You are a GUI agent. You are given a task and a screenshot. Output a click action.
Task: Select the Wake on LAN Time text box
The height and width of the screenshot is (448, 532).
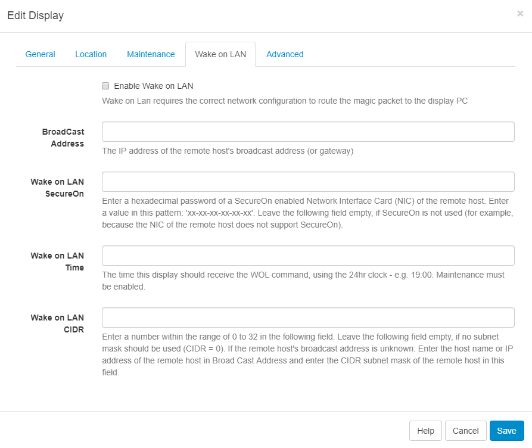(308, 256)
